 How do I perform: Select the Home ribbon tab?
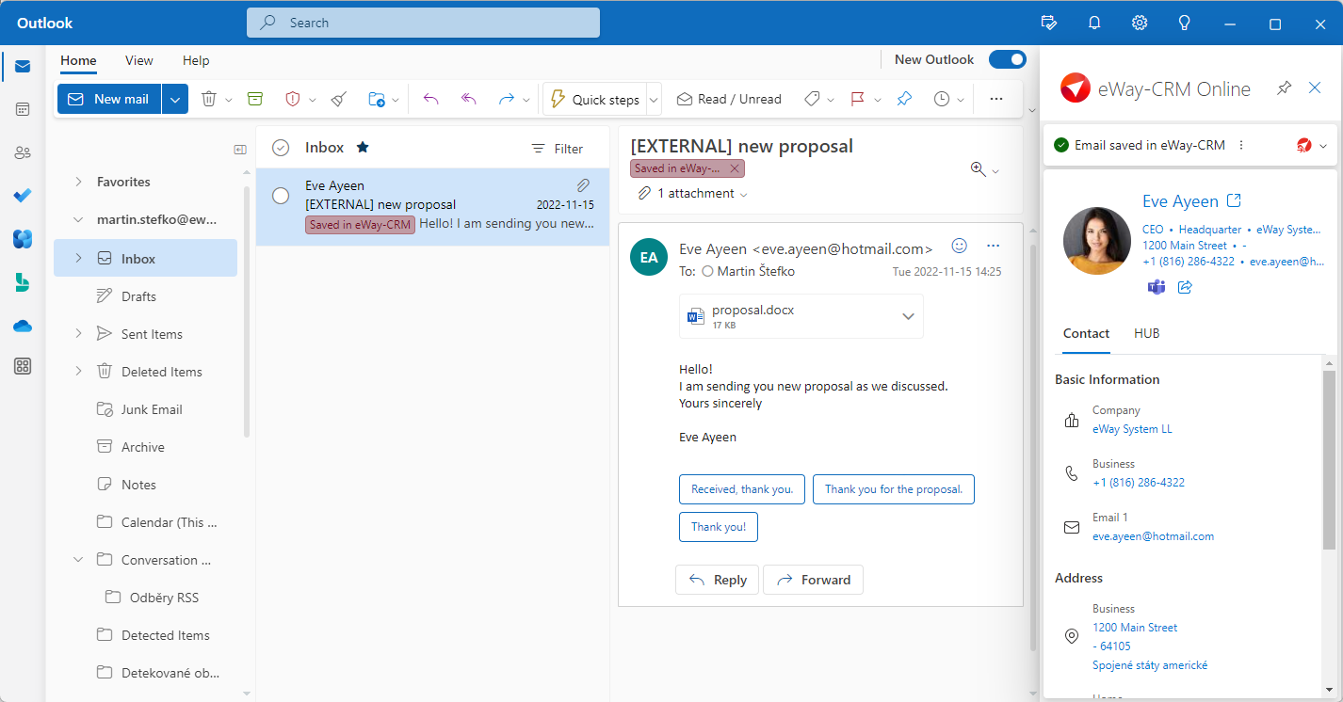click(x=78, y=60)
